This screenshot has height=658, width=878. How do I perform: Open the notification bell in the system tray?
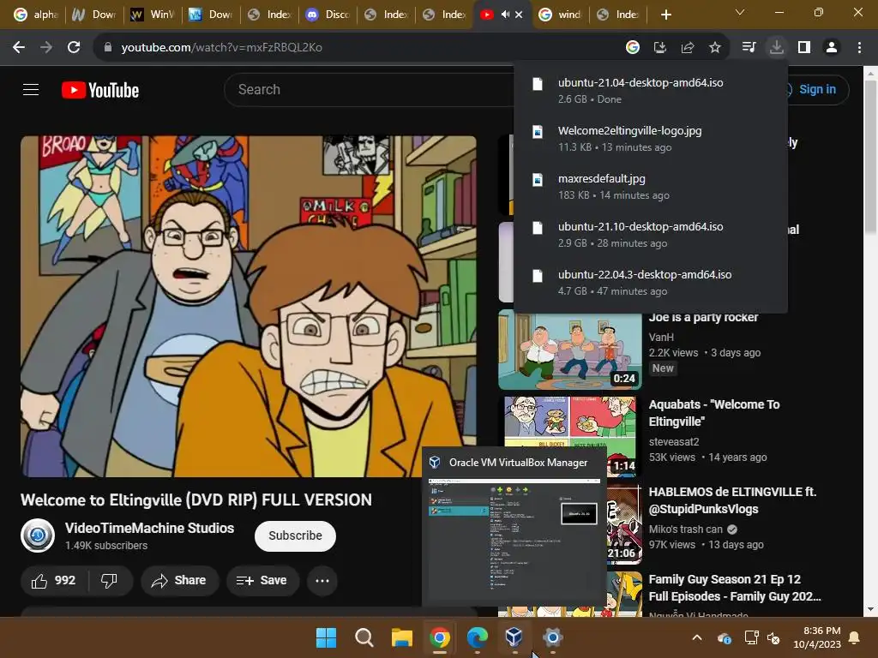pos(855,637)
